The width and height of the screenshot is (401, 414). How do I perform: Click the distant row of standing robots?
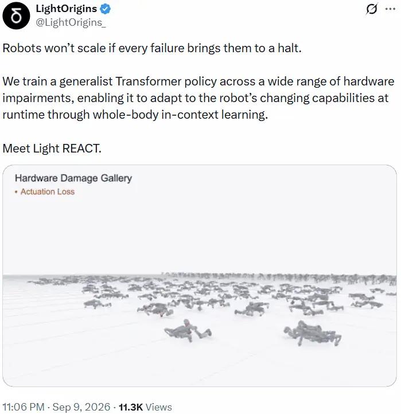(x=279, y=277)
